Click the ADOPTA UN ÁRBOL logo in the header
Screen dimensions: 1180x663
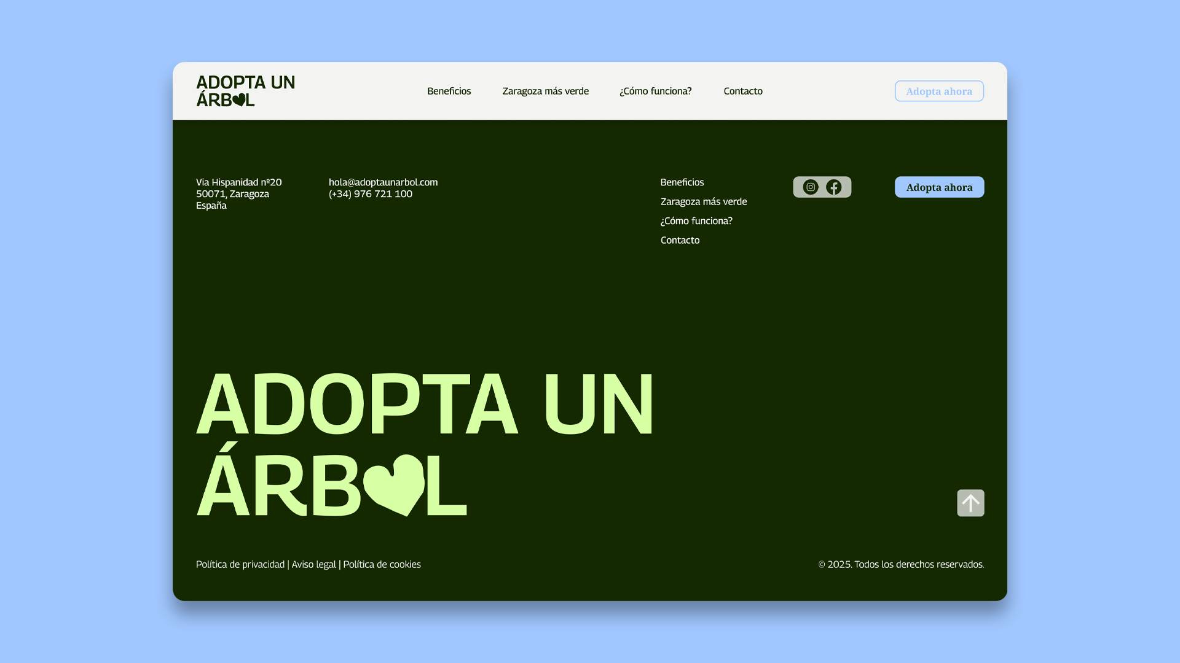(x=246, y=90)
